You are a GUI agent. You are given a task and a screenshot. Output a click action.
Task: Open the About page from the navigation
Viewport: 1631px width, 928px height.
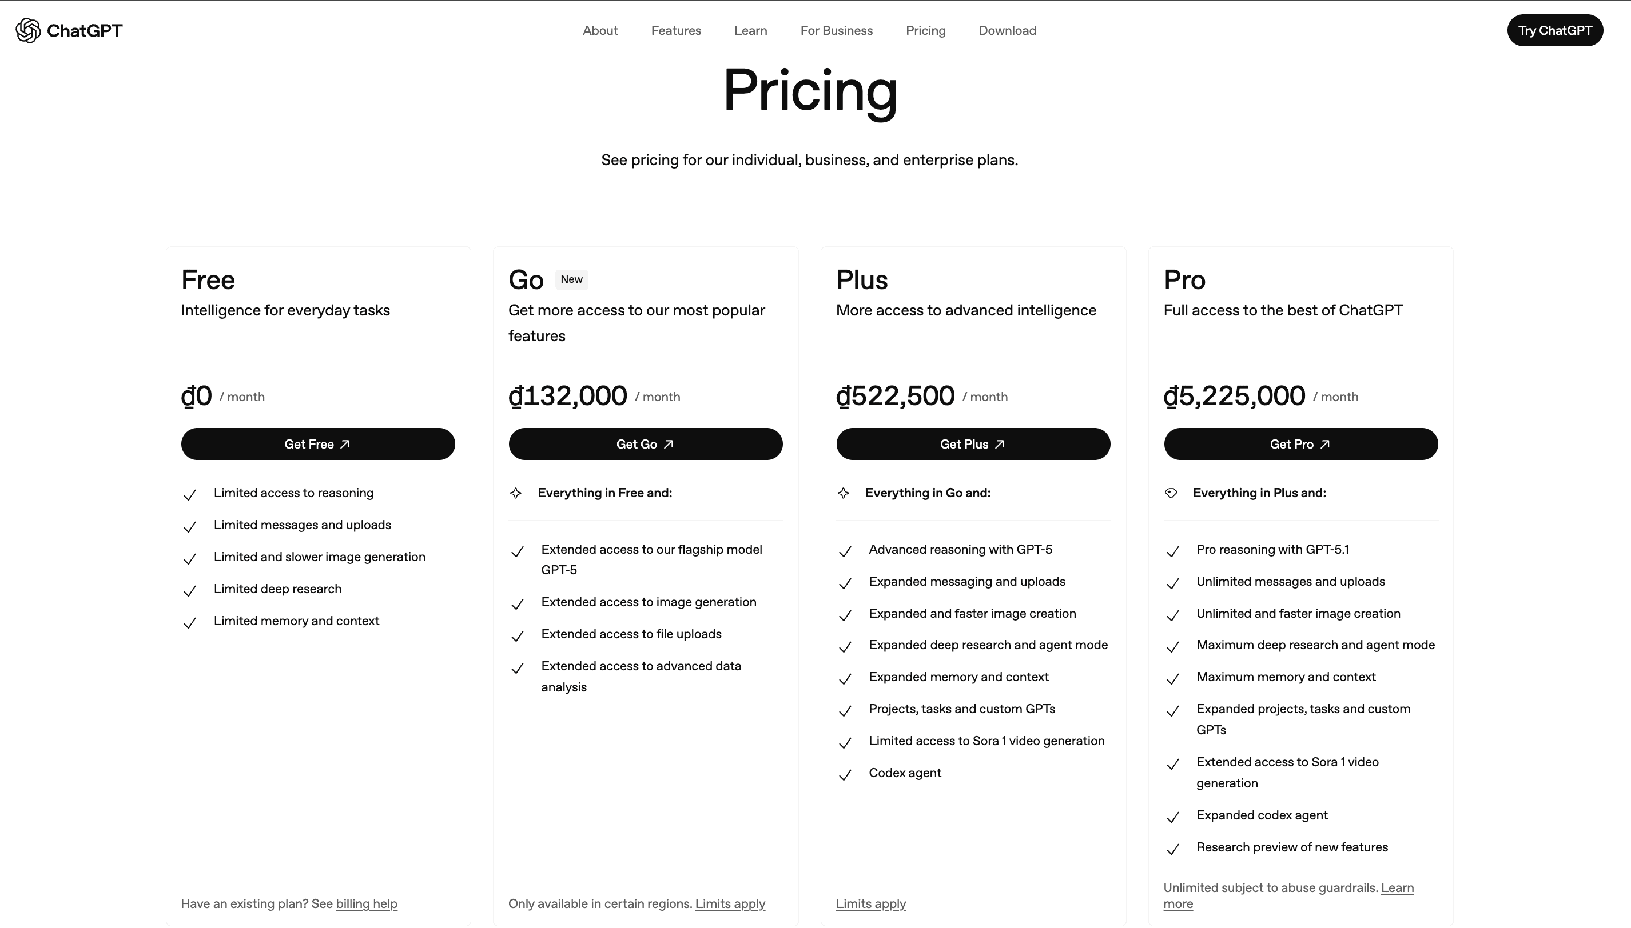599,30
